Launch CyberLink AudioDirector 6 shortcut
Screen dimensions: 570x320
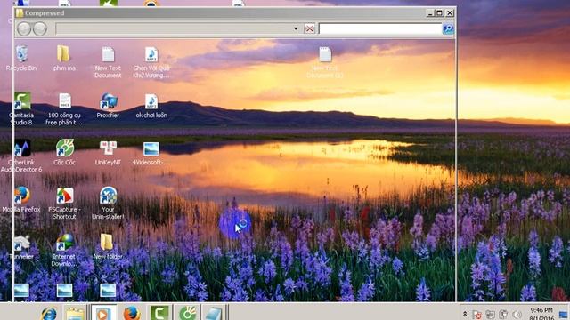(21, 156)
